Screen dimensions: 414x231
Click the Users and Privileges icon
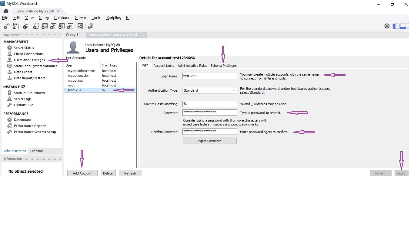point(10,60)
